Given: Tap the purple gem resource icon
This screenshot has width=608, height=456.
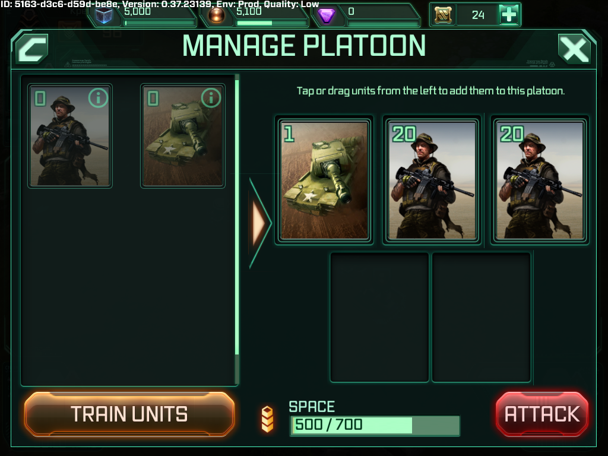Looking at the screenshot, I should tap(326, 15).
